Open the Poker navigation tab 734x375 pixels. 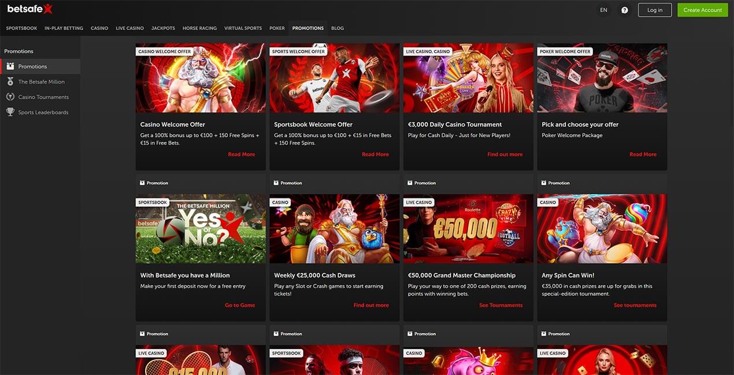point(277,28)
